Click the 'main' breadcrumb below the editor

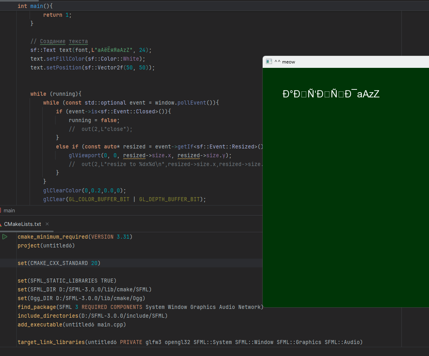coord(9,210)
